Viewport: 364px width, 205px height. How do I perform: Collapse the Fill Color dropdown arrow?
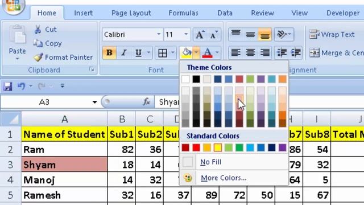click(x=196, y=53)
